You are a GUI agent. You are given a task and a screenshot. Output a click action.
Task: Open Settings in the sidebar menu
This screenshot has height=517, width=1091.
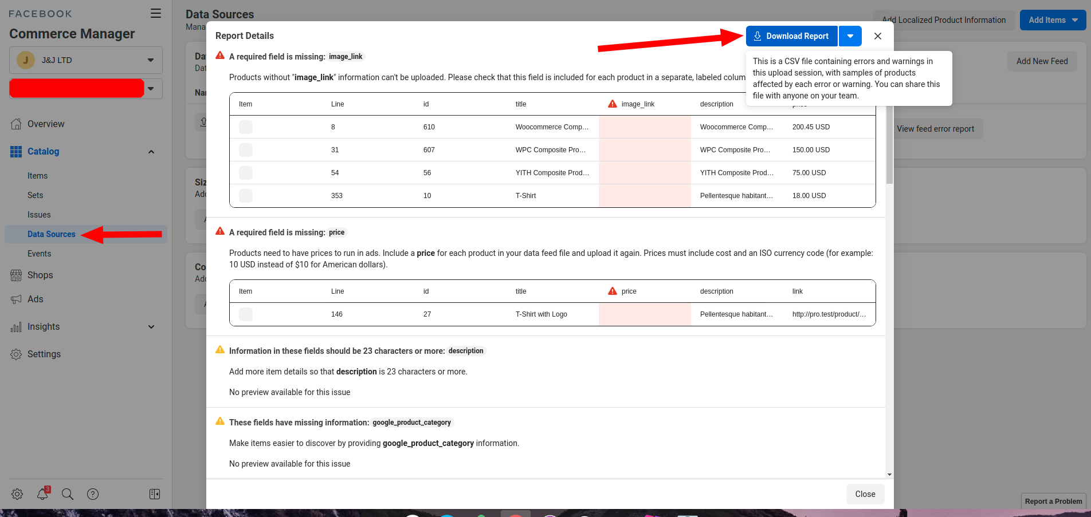coord(44,354)
